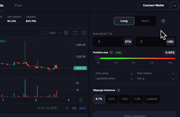Image resolution: width=180 pixels, height=117 pixels.
Task: Toggle auto scale on chart
Action: tap(82, 108)
